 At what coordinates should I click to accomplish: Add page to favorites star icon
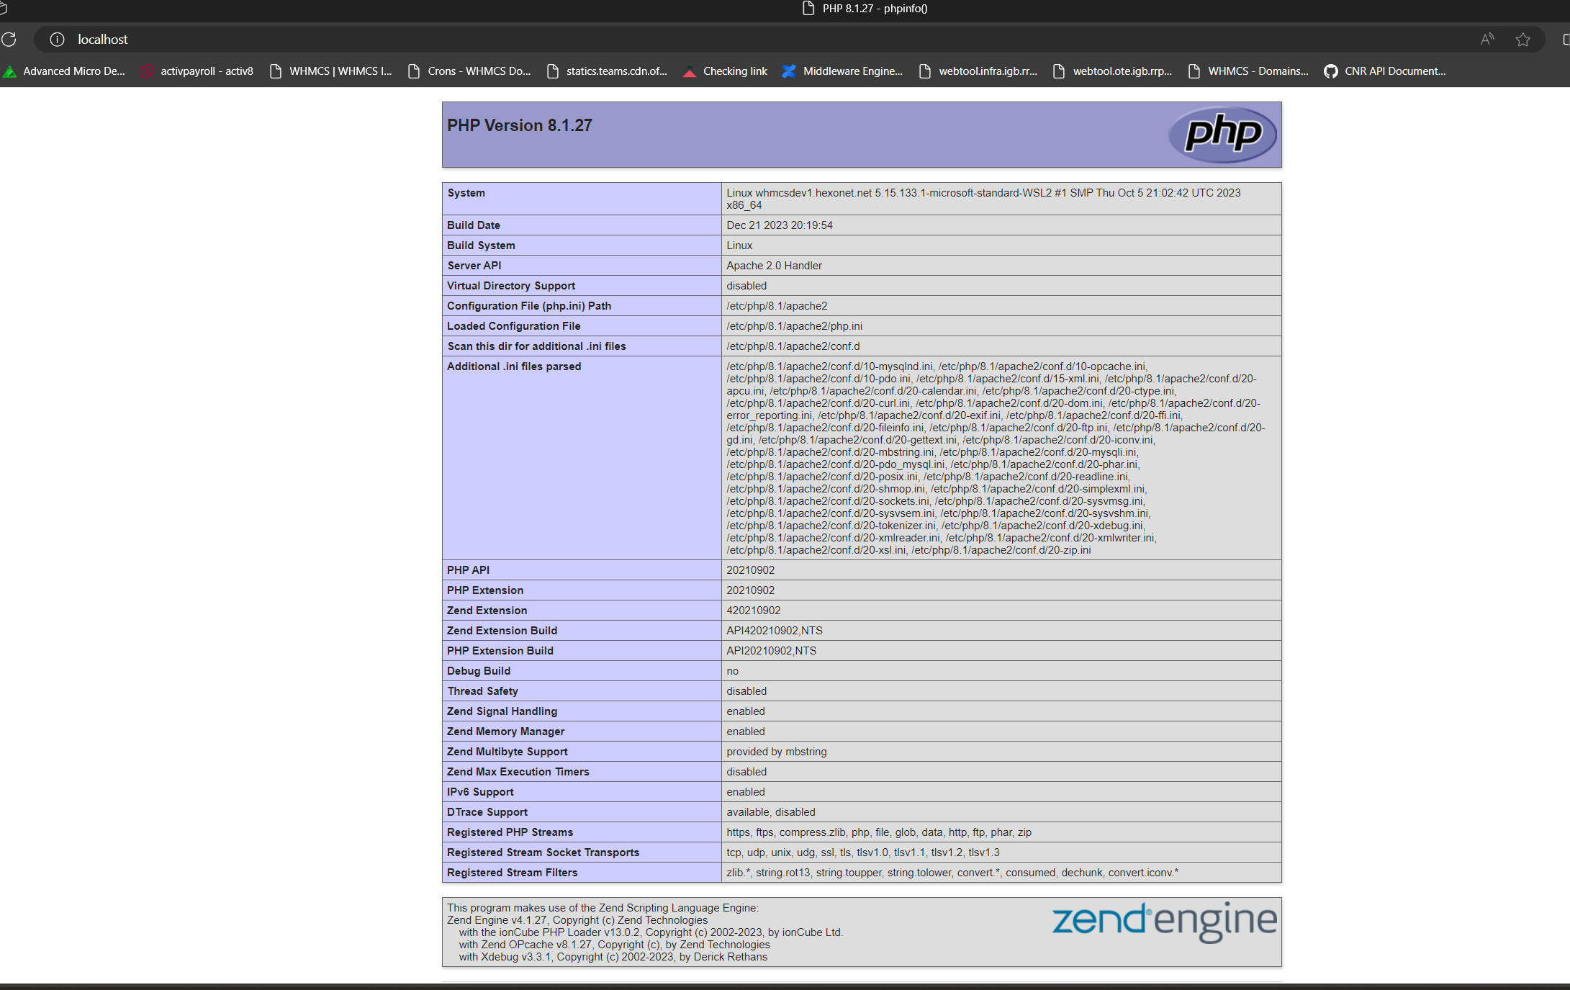click(x=1522, y=40)
